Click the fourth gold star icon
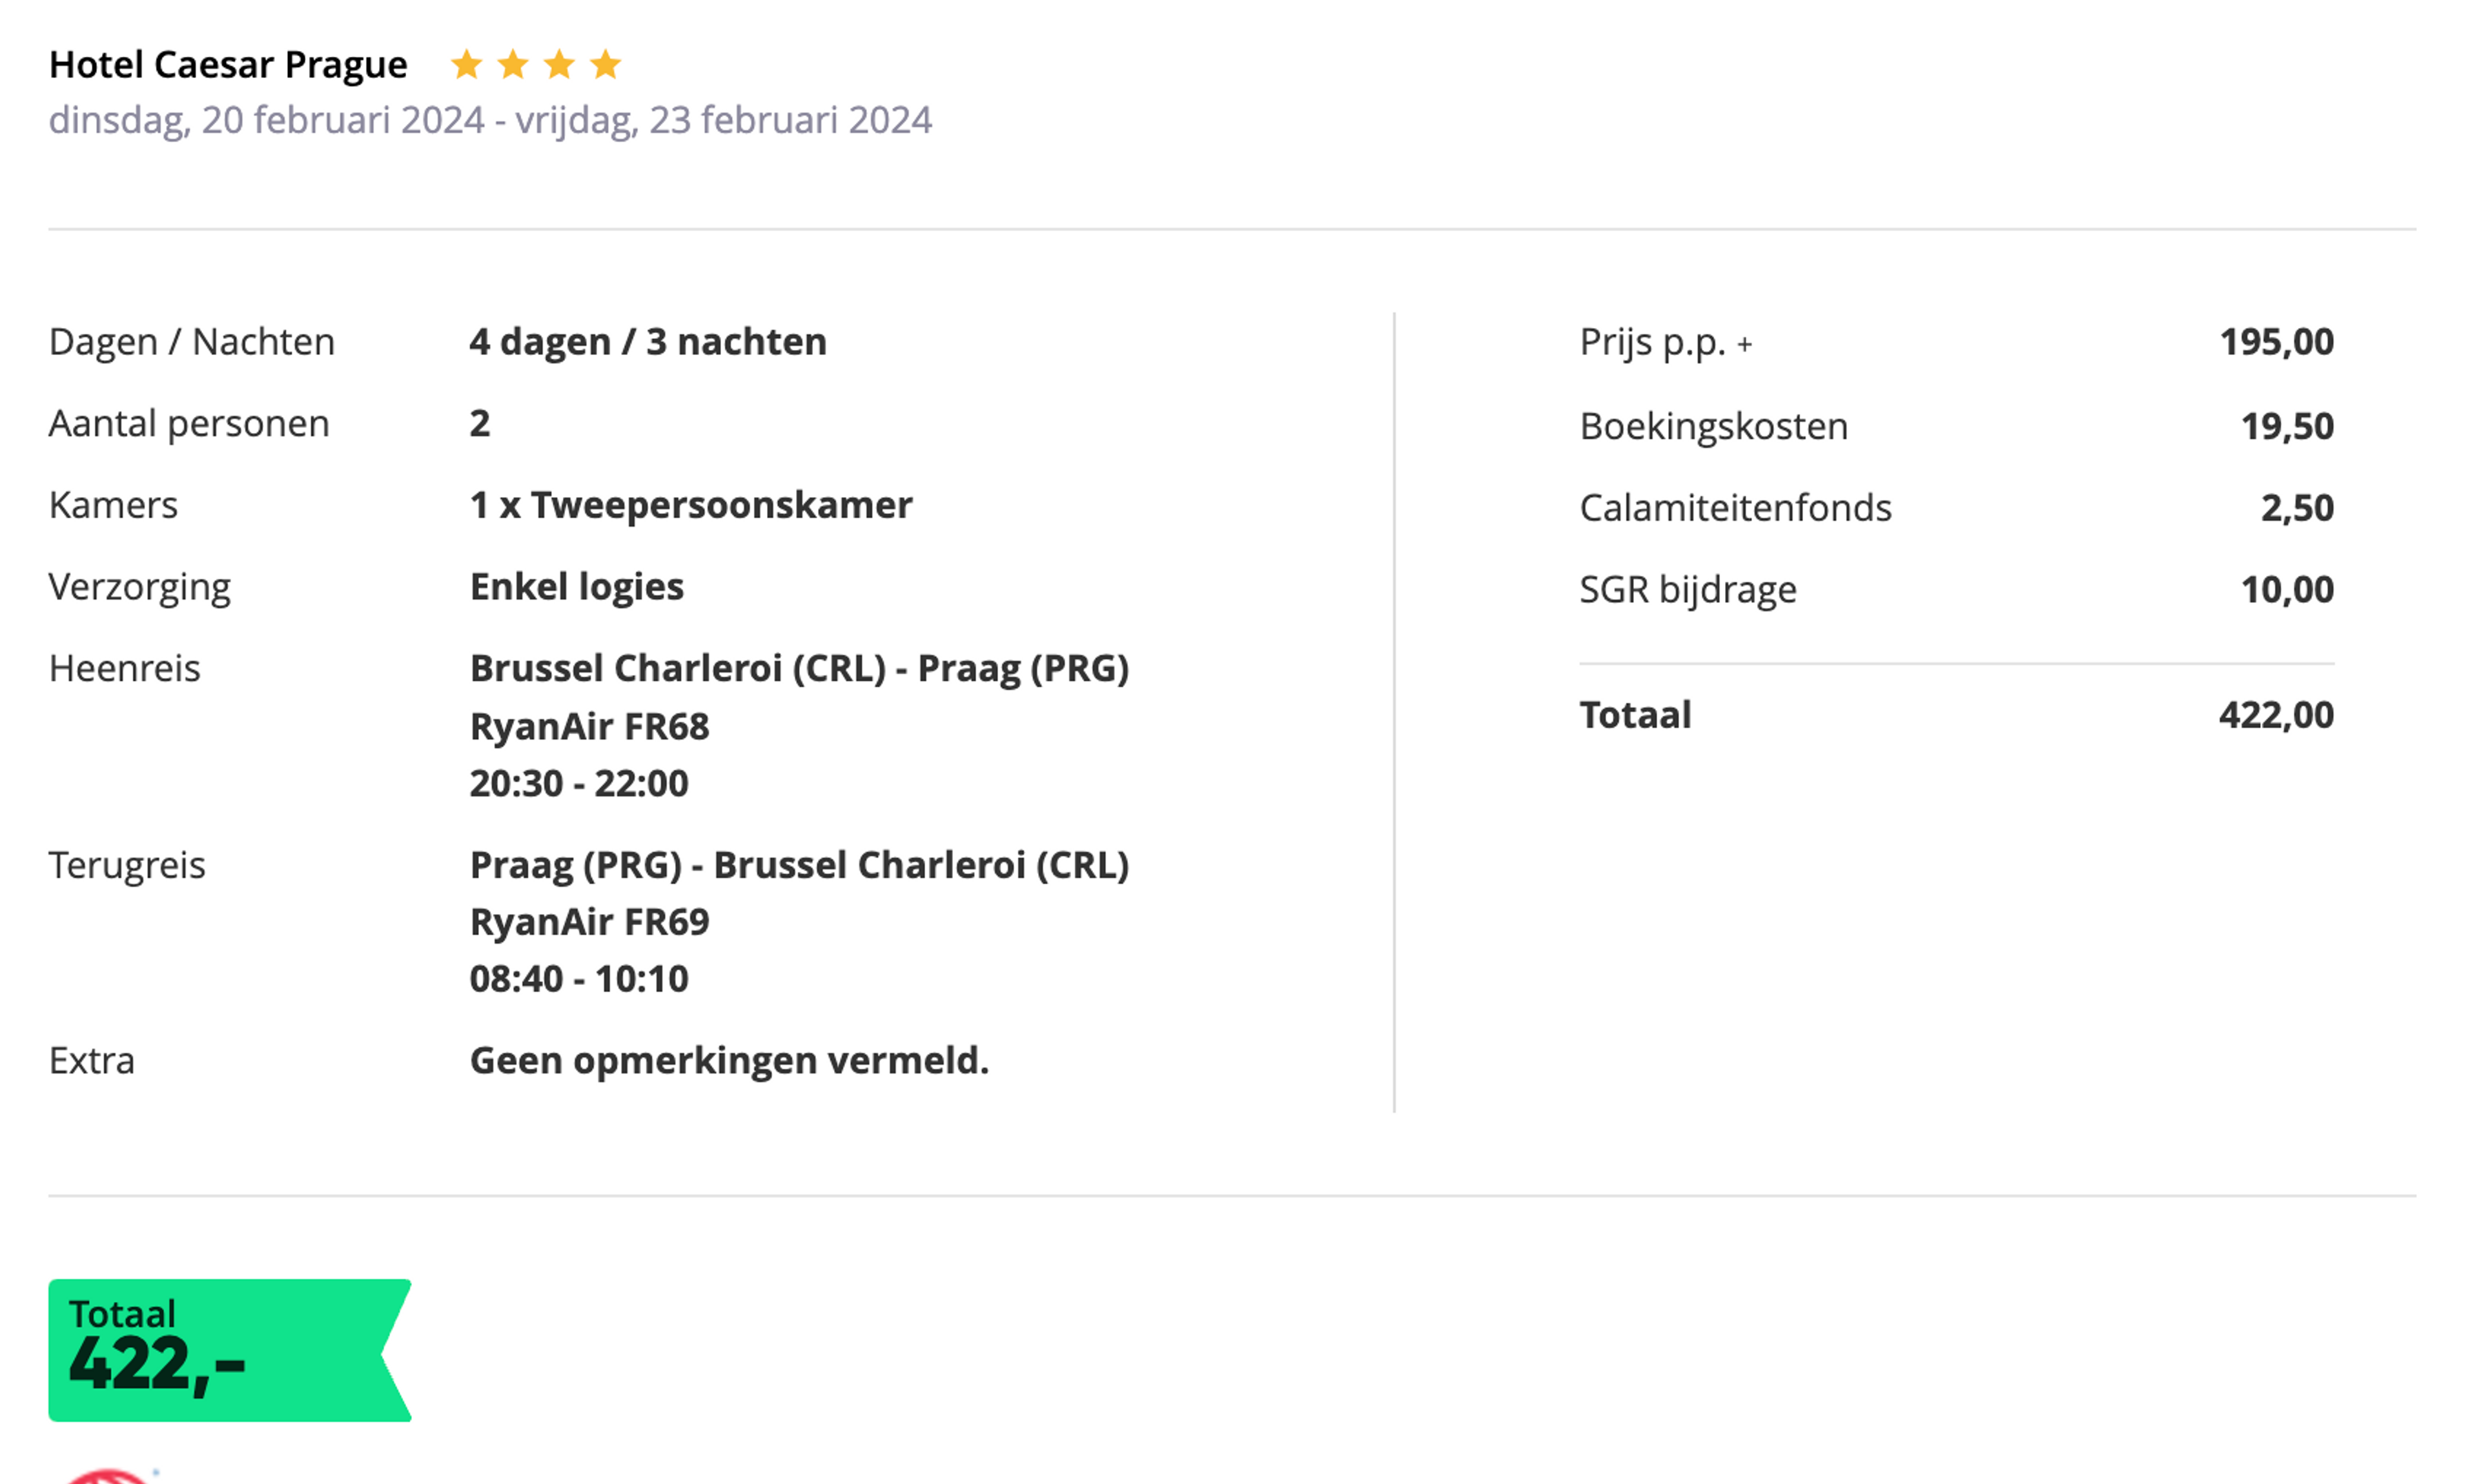Screen dimensions: 2479x1484 [606, 65]
